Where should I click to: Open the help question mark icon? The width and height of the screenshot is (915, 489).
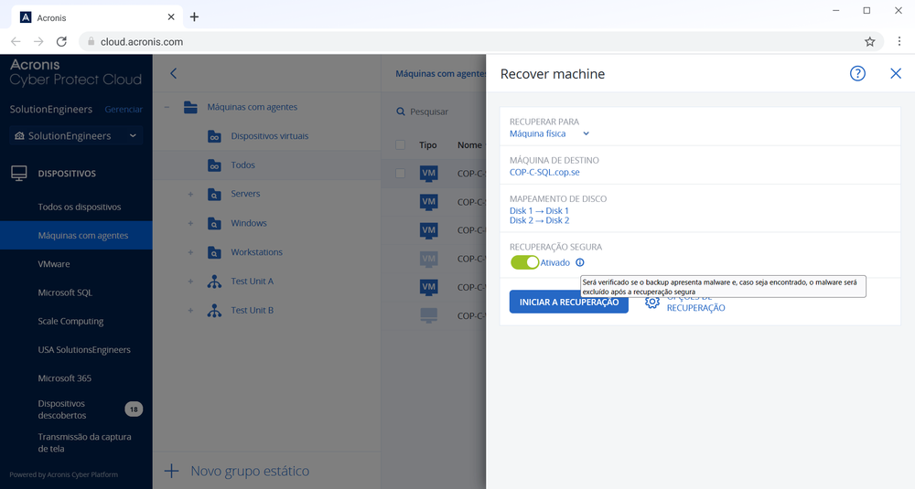tap(857, 73)
